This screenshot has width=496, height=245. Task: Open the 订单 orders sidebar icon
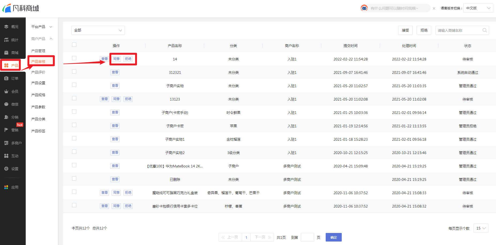(6, 78)
